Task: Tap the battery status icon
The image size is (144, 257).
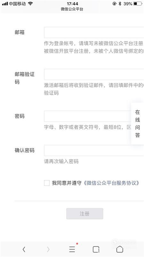Action: [138, 4]
